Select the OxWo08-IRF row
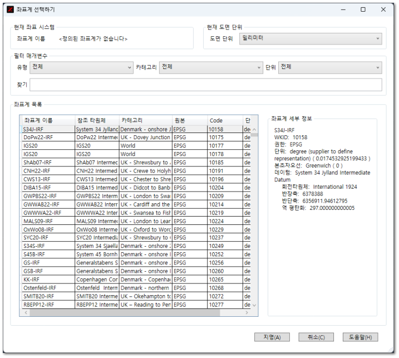Screen dimensions: 399x358 click(x=136, y=229)
